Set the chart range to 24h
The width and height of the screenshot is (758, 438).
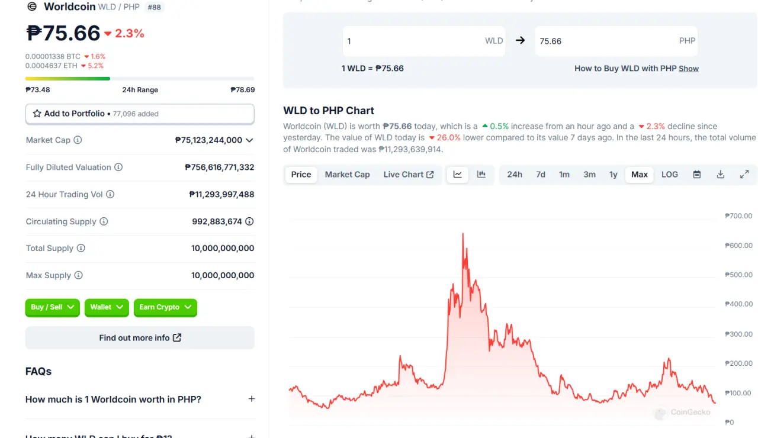[515, 175]
